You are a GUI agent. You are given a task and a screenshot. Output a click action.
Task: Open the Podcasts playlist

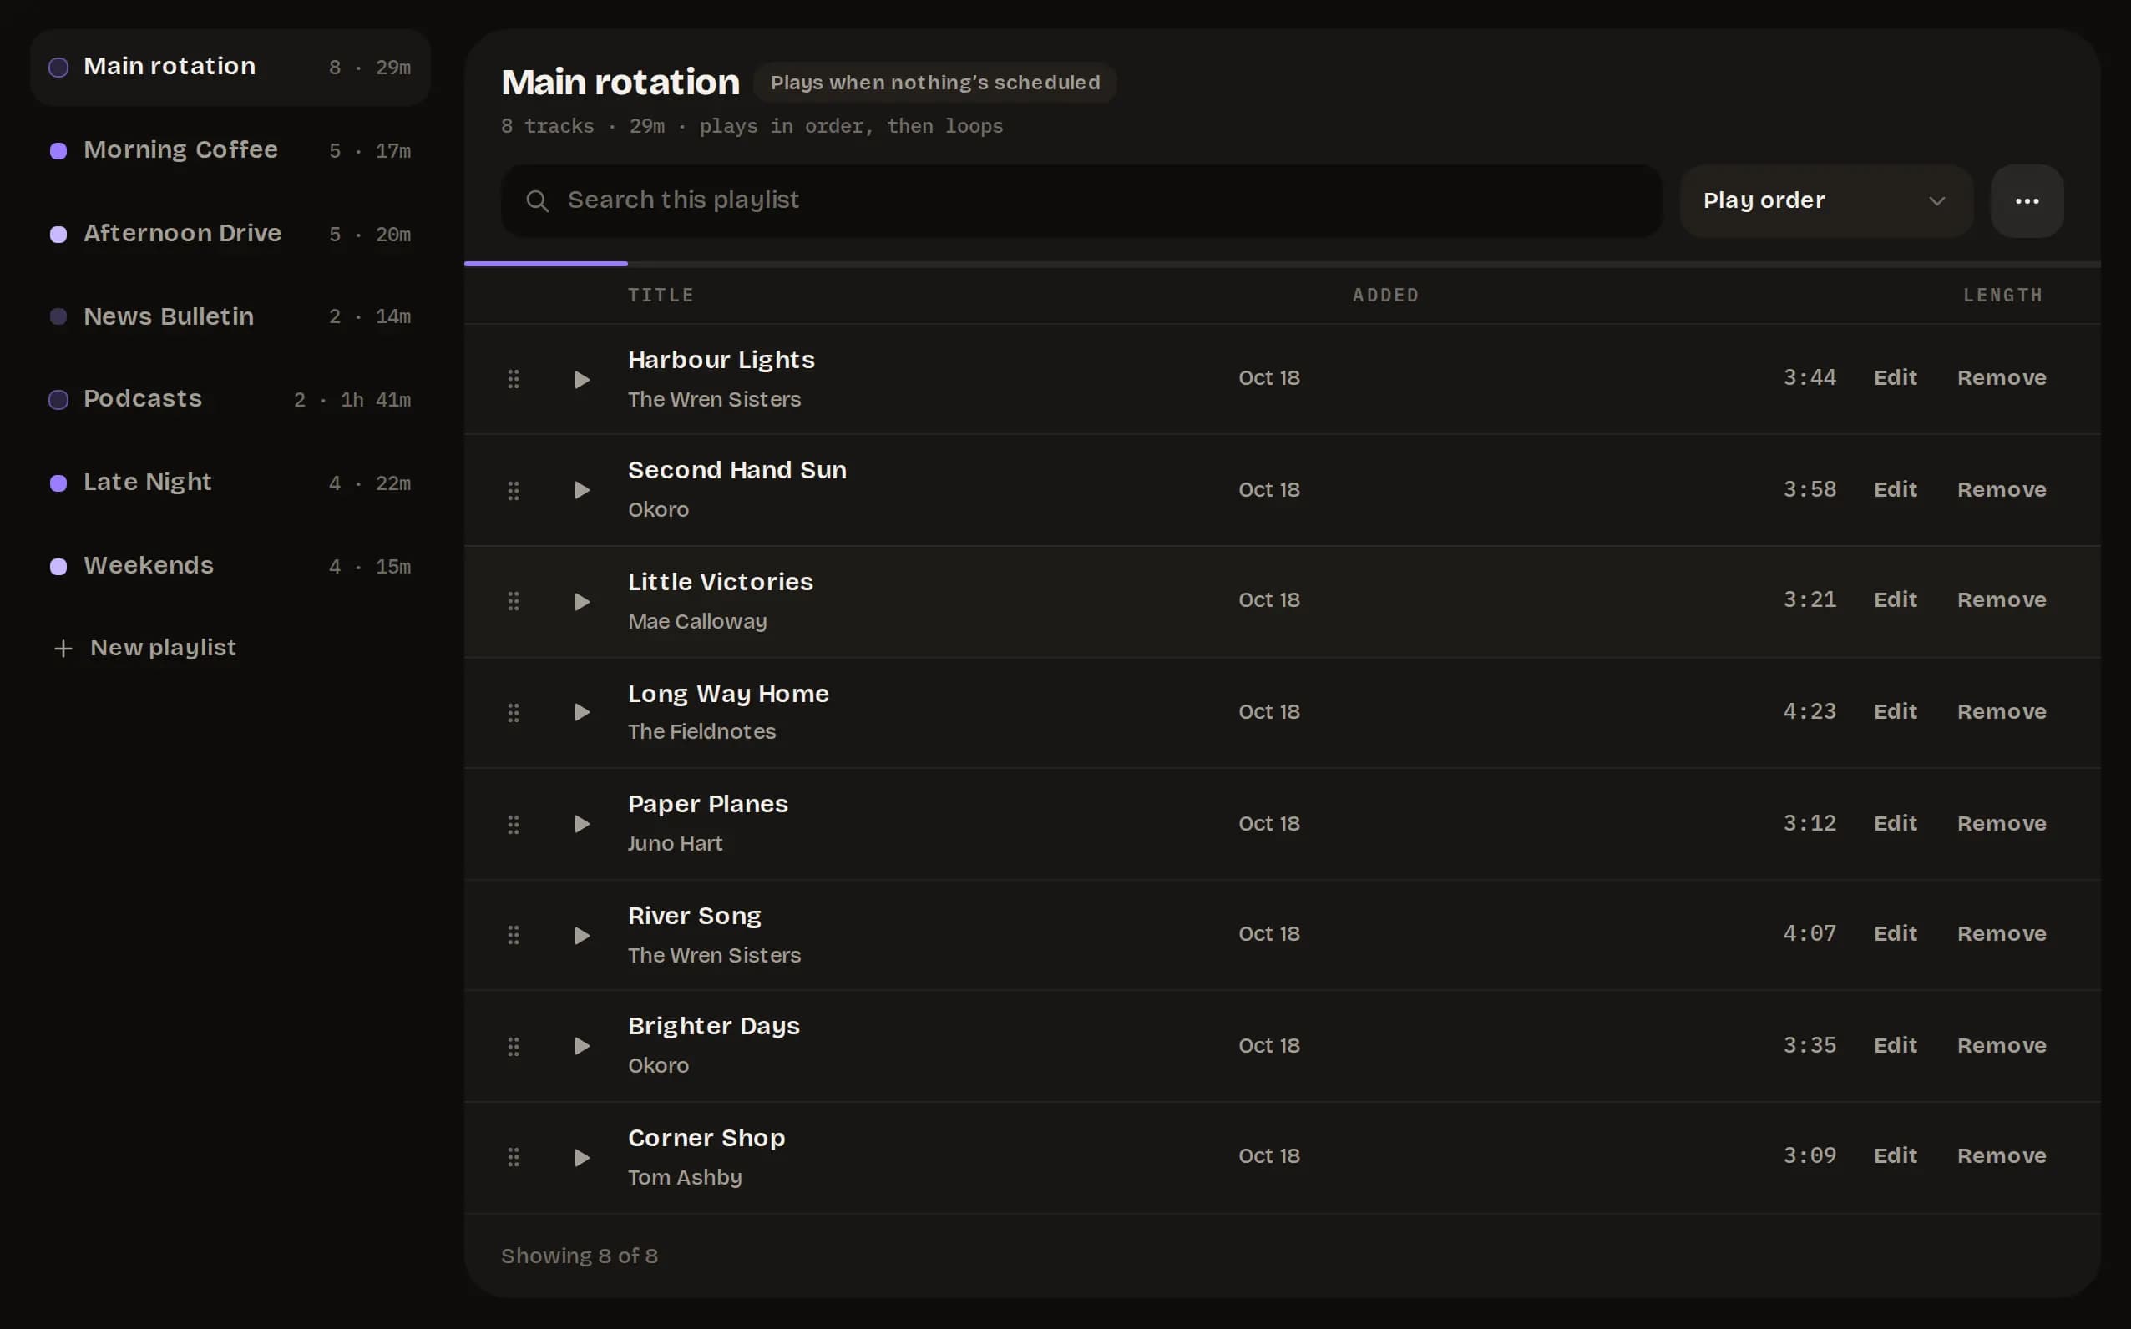point(230,400)
